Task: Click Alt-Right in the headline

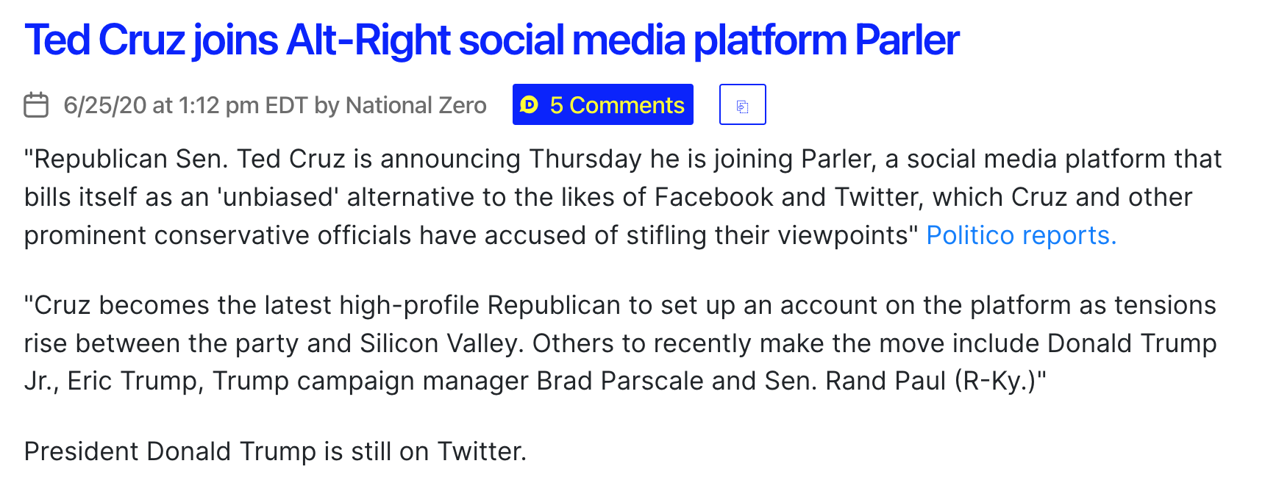Action: coord(368,40)
